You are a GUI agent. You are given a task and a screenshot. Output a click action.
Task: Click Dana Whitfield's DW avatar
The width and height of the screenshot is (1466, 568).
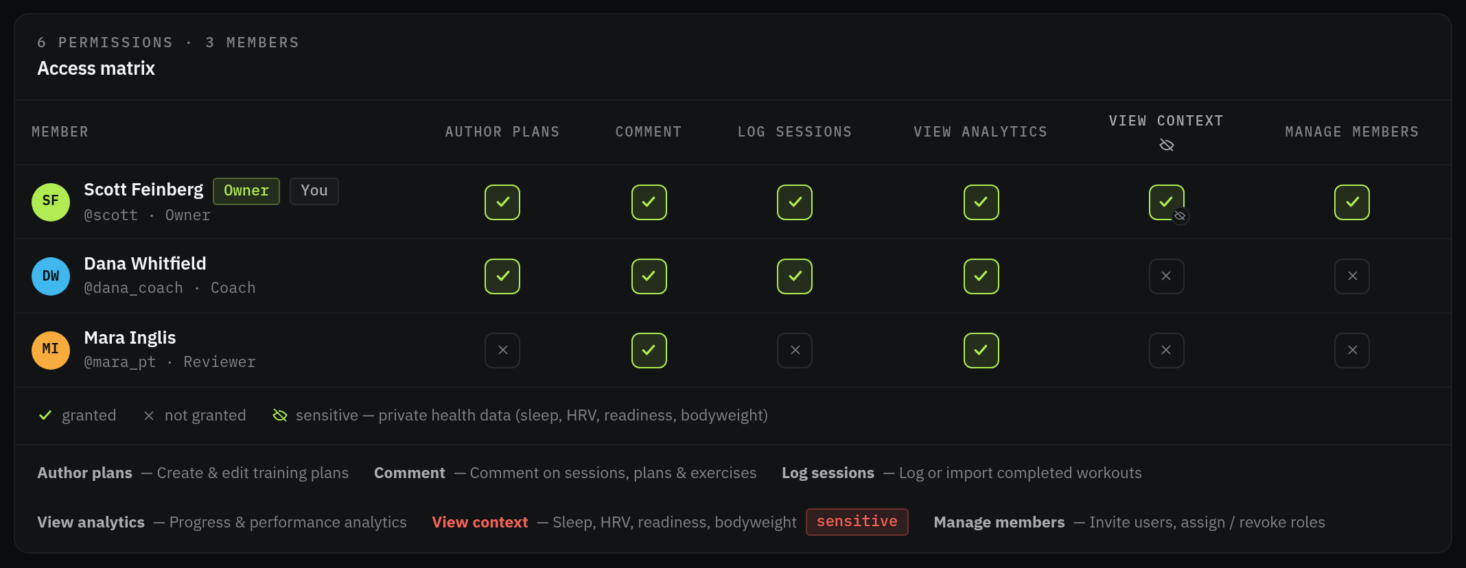51,276
